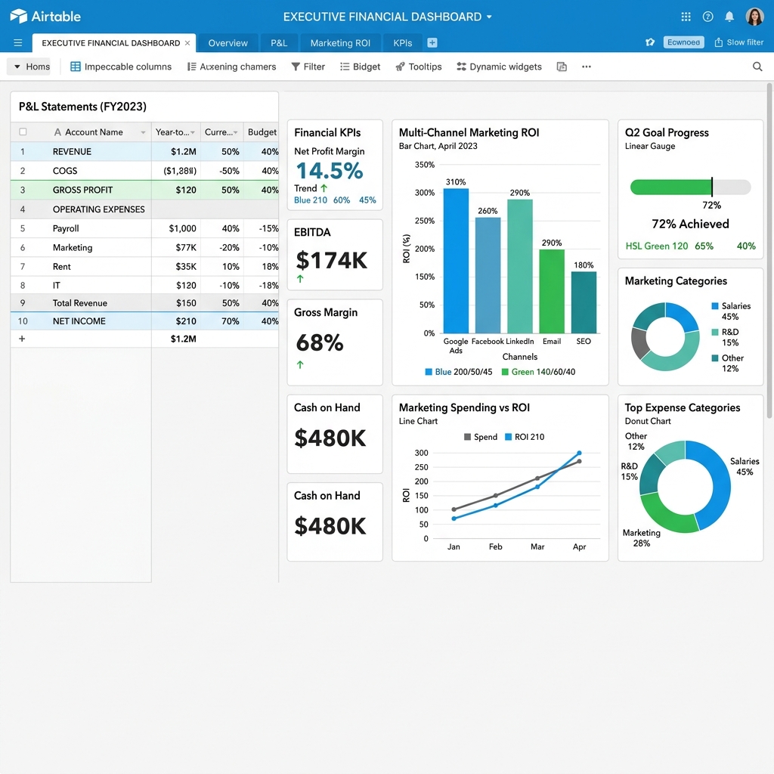Image resolution: width=774 pixels, height=774 pixels.
Task: Click the page vertical scrollbar
Action: tap(769, 251)
